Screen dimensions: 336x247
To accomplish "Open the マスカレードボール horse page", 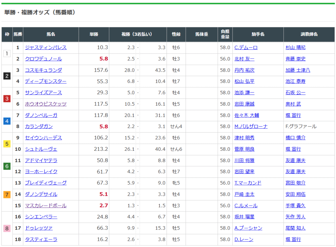I will 46,206.
